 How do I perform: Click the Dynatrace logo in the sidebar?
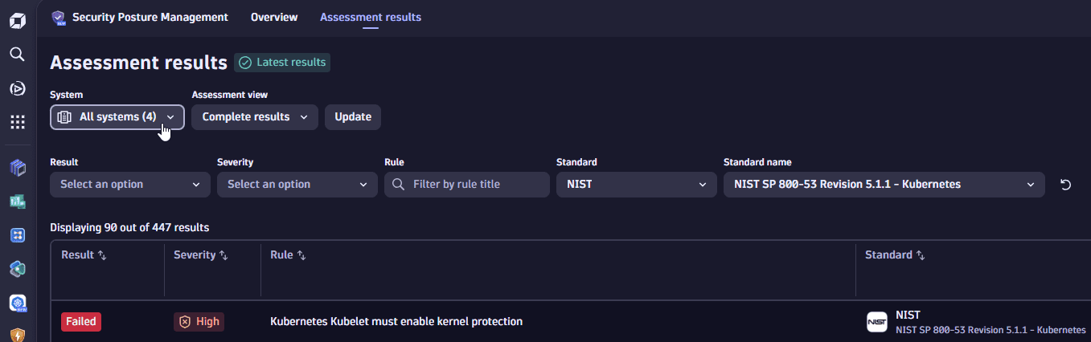pyautogui.click(x=18, y=20)
